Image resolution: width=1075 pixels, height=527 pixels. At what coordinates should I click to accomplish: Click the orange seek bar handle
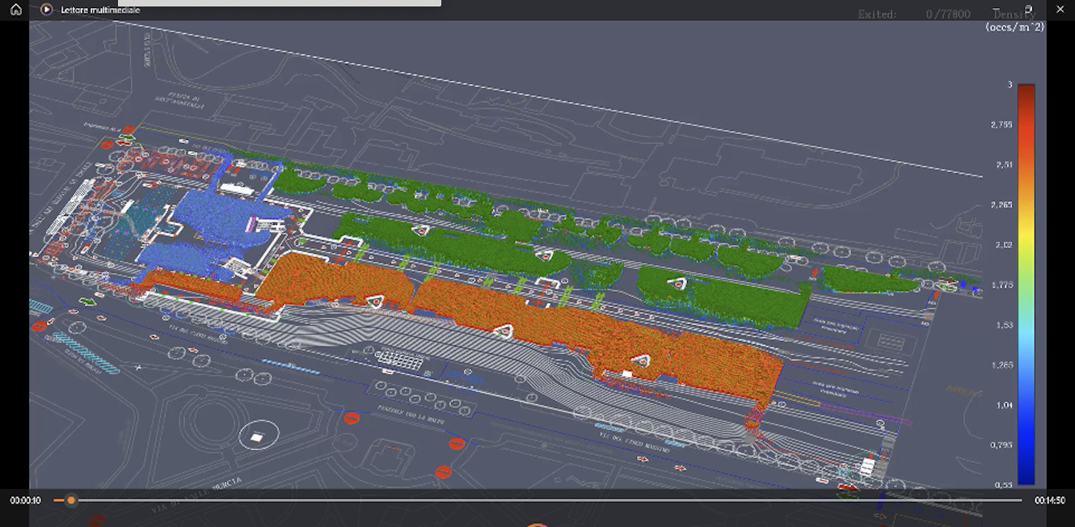point(71,500)
